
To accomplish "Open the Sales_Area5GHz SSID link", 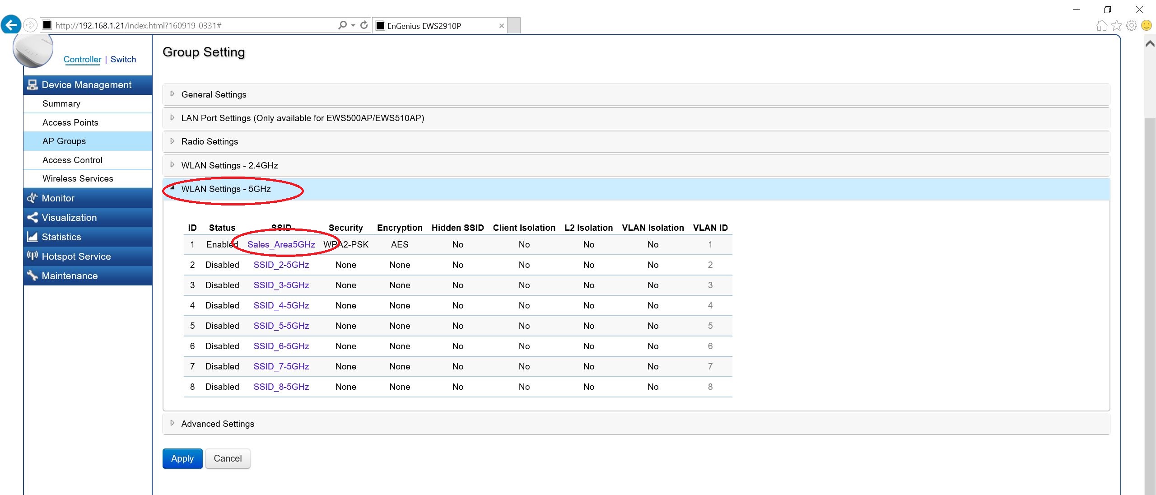I will (x=281, y=244).
